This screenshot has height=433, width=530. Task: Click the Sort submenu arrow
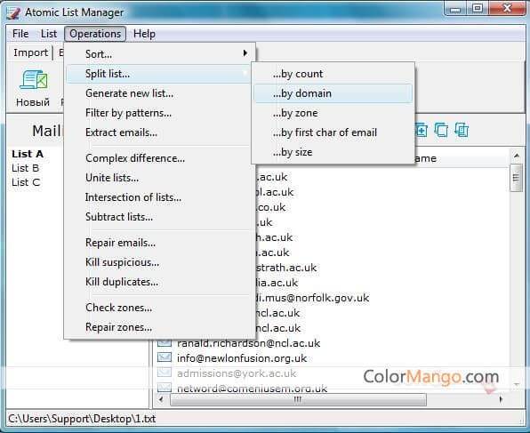(x=245, y=53)
